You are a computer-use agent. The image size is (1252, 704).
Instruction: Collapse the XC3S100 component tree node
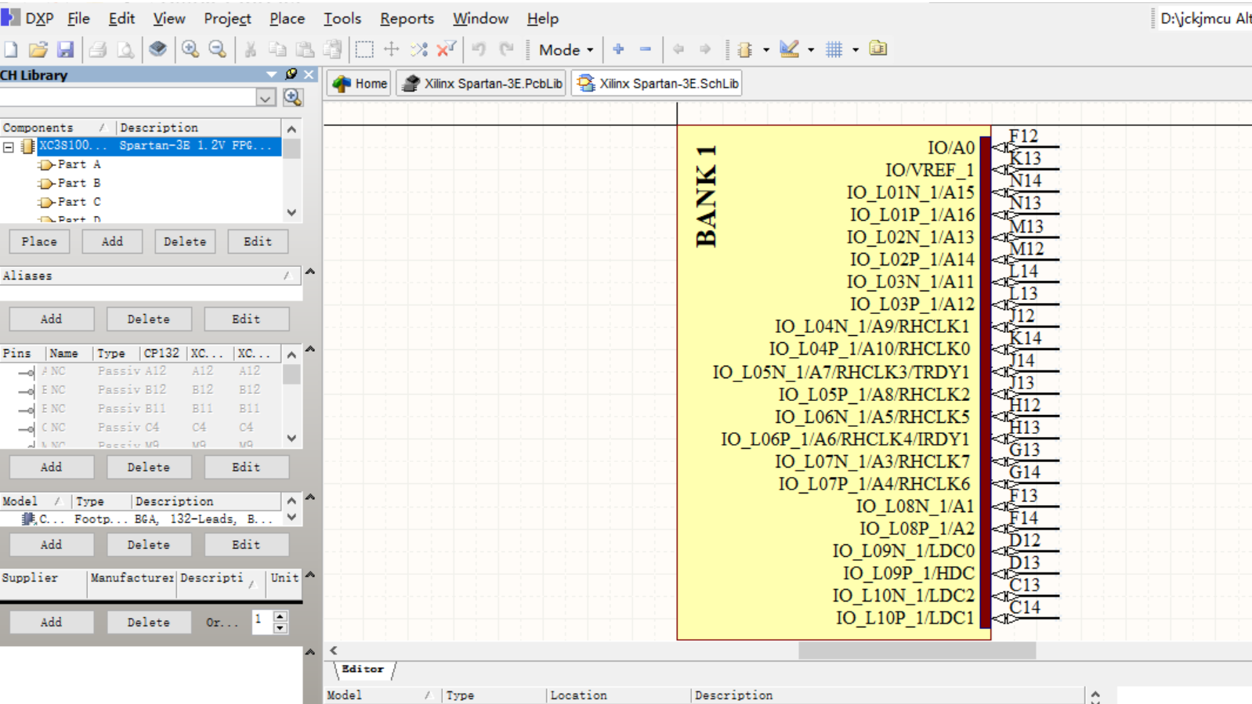(x=9, y=146)
